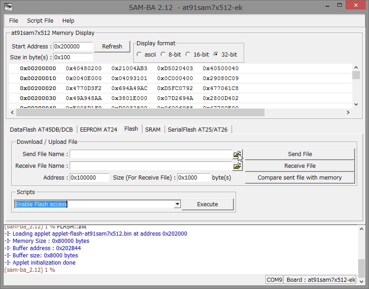Click memory address 0x00200000 row label
Image resolution: width=369 pixels, height=289 pixels.
point(38,68)
